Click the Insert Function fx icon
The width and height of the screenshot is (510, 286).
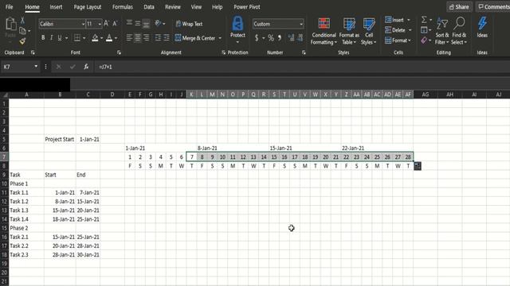click(86, 67)
